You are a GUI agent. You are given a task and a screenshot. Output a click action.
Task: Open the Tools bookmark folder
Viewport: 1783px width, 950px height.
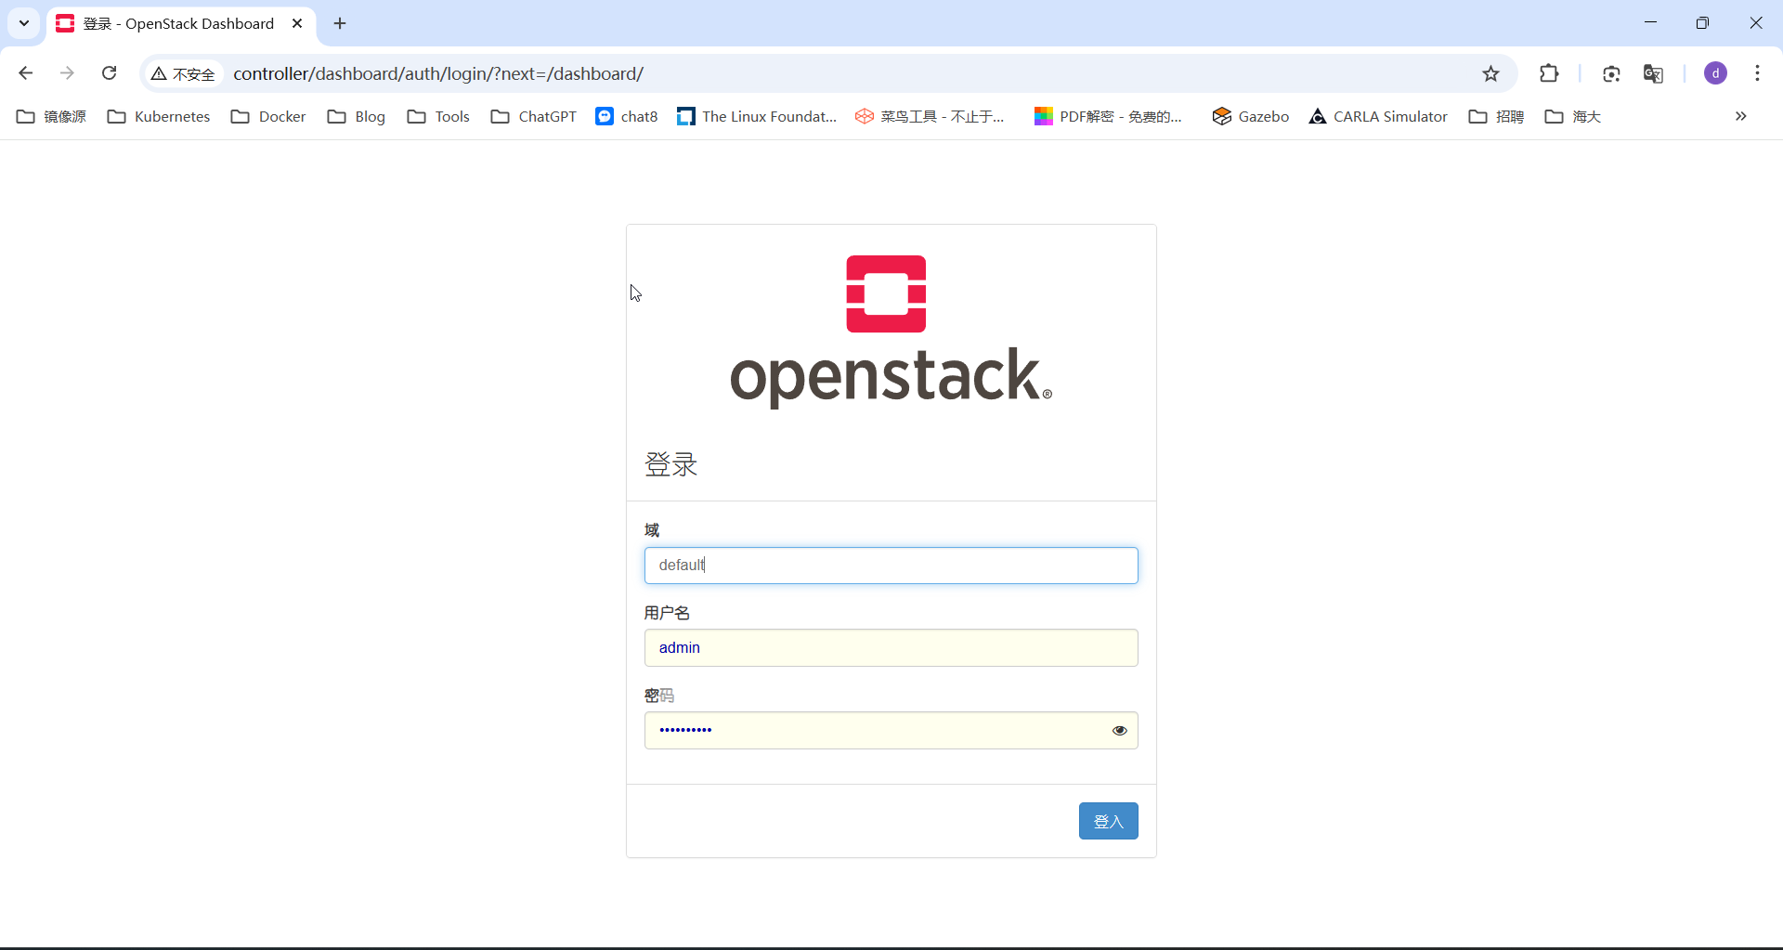click(438, 116)
